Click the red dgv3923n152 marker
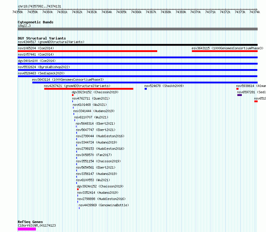Image resolution: width=266 pixels, height=232 pixels. [73, 95]
